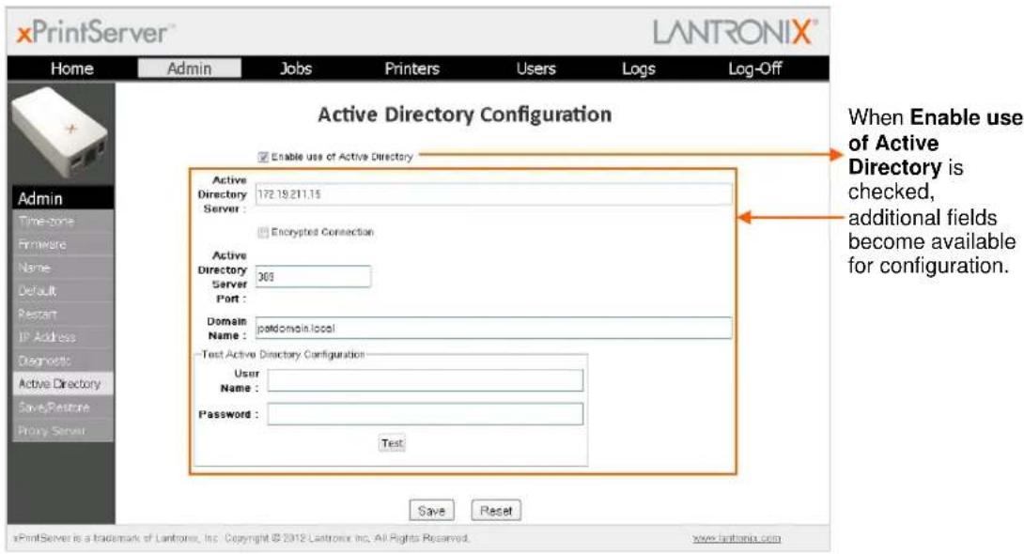Image resolution: width=1024 pixels, height=554 pixels.
Task: View the Logs tab
Action: tap(639, 69)
